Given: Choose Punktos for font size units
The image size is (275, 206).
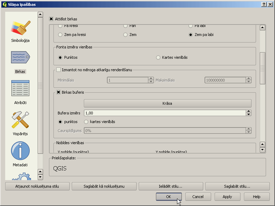Looking at the screenshot, I should [60, 57].
